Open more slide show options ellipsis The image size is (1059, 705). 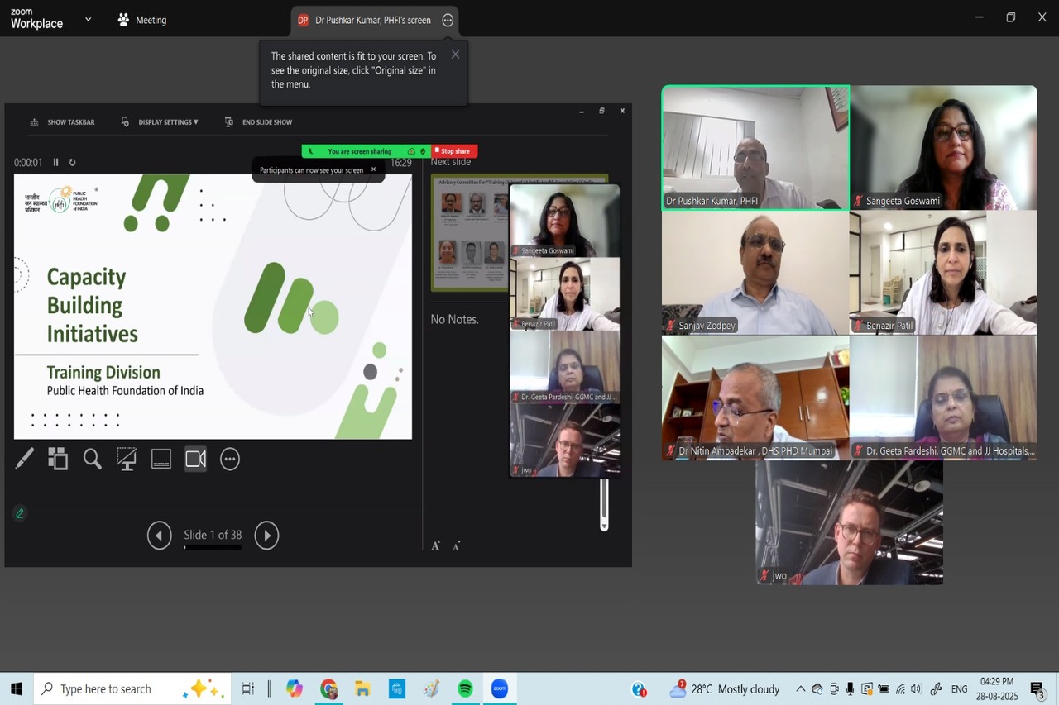click(230, 459)
